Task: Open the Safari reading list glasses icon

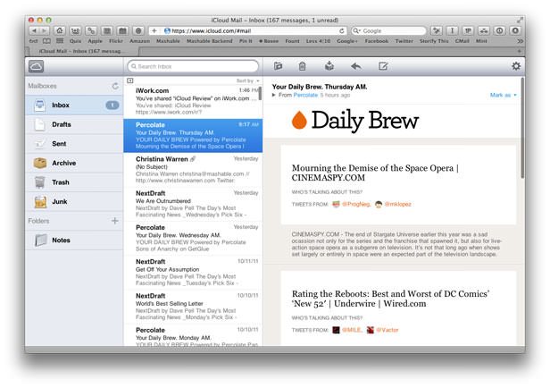Action: [34, 41]
